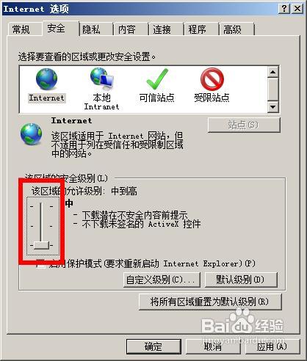Open the 内容 tab

pos(126,29)
